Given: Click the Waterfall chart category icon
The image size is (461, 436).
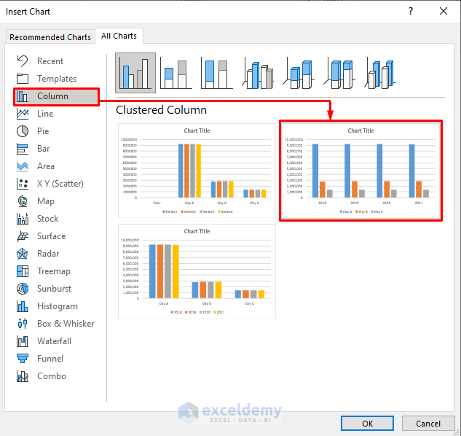Looking at the screenshot, I should (23, 341).
